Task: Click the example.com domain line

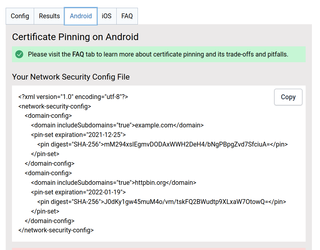Action: click(117, 125)
